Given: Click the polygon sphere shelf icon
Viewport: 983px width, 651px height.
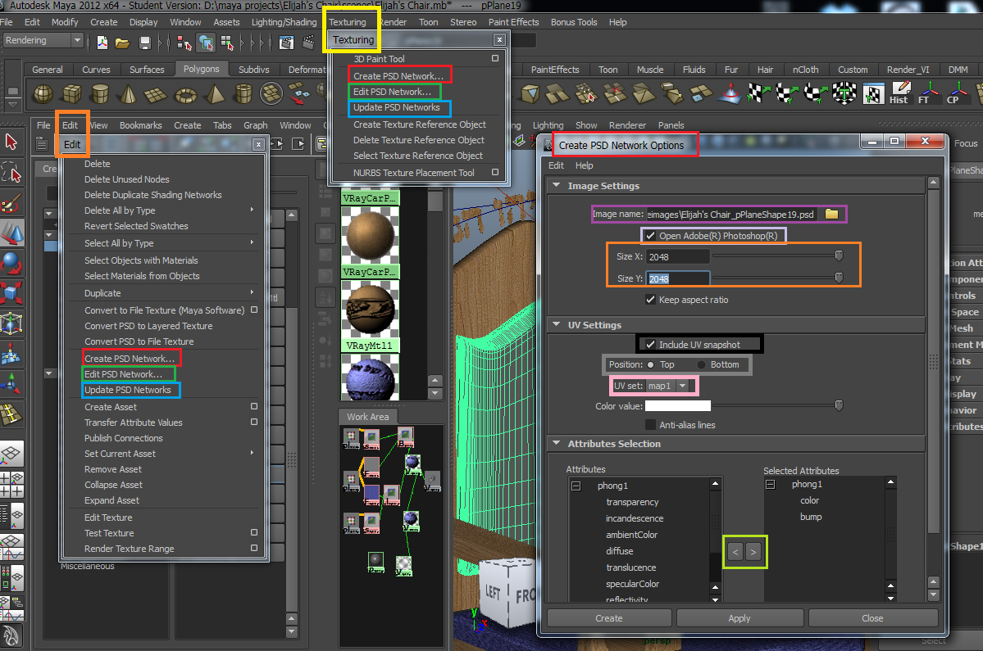Looking at the screenshot, I should pyautogui.click(x=43, y=95).
